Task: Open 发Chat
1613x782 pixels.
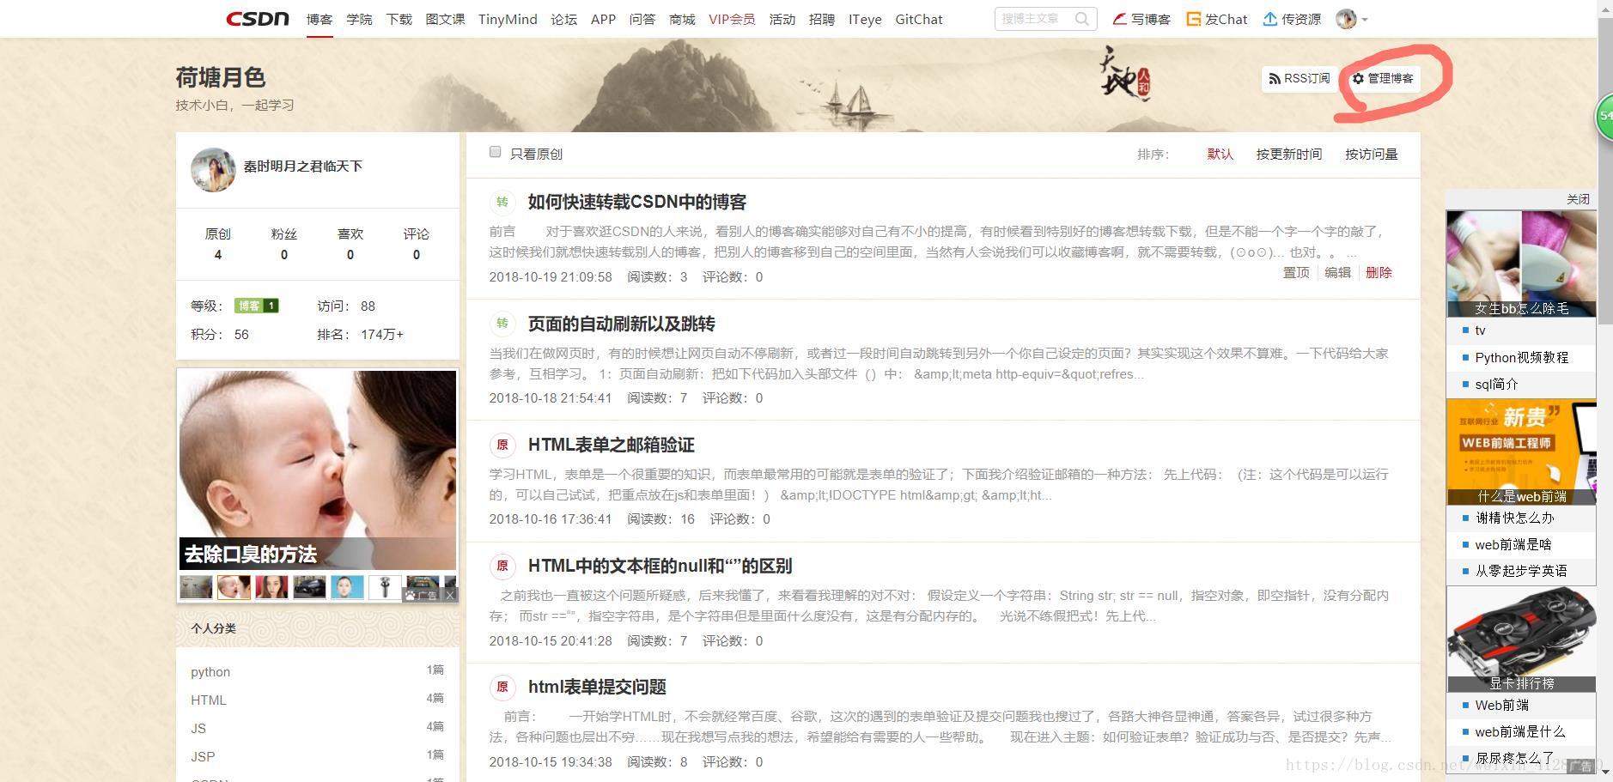Action: (x=1216, y=19)
